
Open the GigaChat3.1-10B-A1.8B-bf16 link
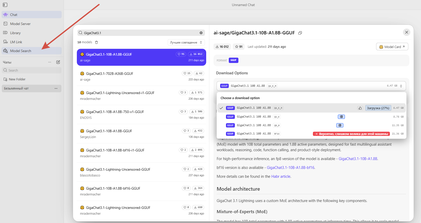291,168
